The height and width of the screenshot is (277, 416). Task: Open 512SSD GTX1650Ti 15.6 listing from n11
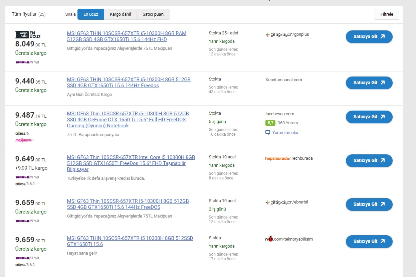[x=130, y=241]
